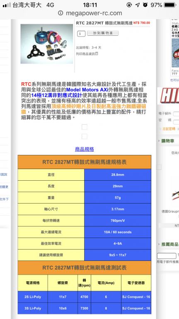Viewport: 179px width, 319px height.
Task: Click the 每伏特轉速 spec label cell
Action: 51,221
